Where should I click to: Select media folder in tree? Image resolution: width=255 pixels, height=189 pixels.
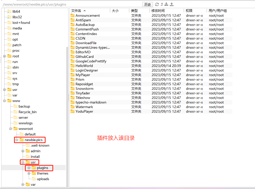17,28
